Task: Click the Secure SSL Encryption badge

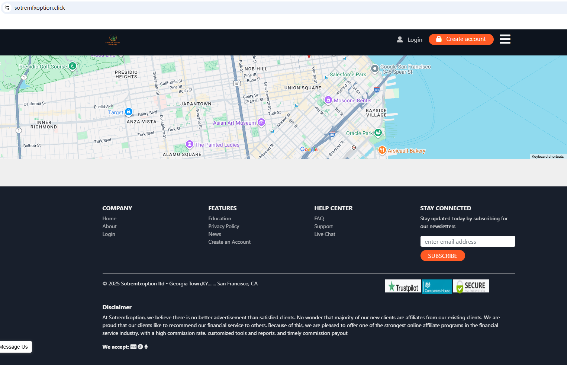Action: pyautogui.click(x=471, y=286)
